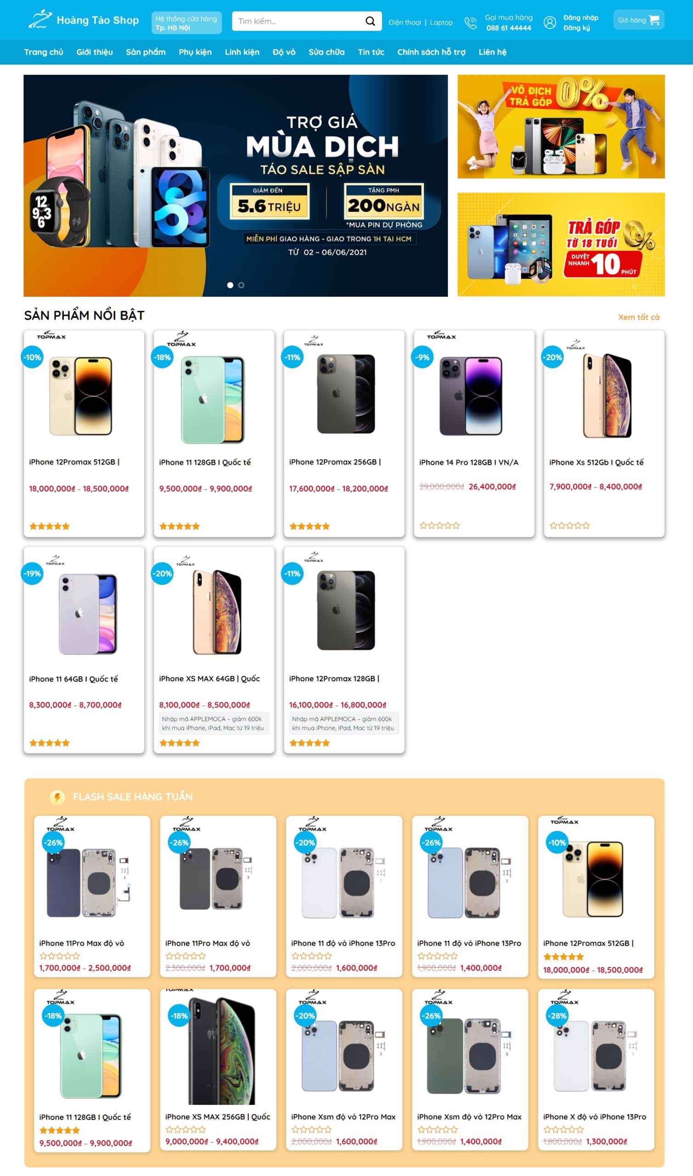
Task: Open the Sản phẩm menu
Action: 146,52
